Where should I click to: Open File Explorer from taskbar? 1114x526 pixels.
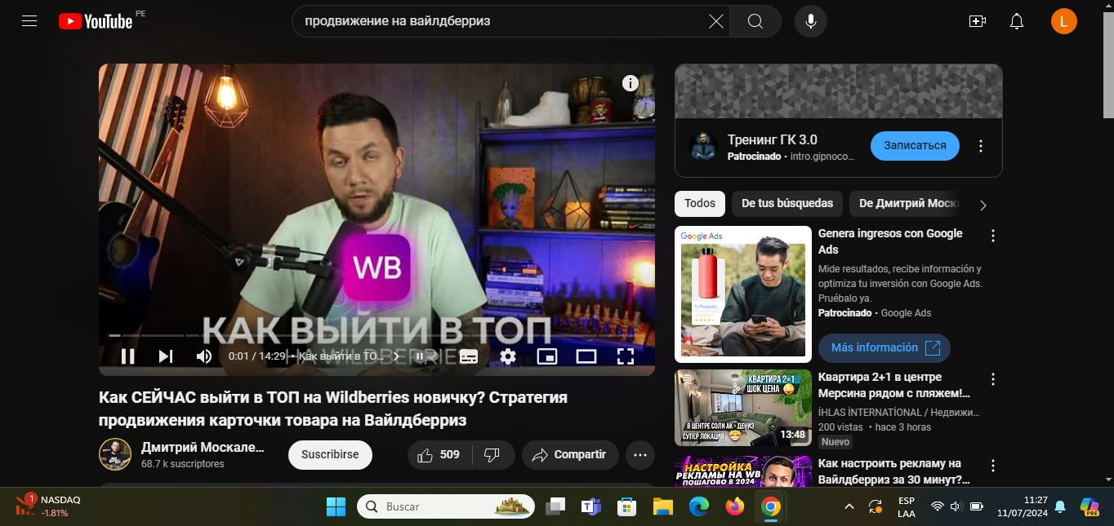pyautogui.click(x=662, y=506)
